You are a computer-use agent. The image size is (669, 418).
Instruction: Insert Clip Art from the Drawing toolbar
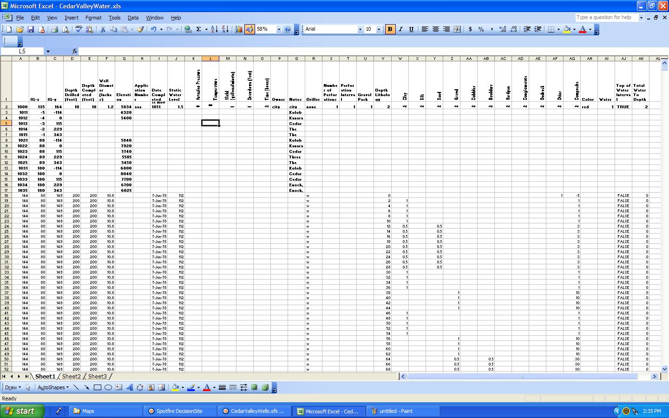click(151, 387)
